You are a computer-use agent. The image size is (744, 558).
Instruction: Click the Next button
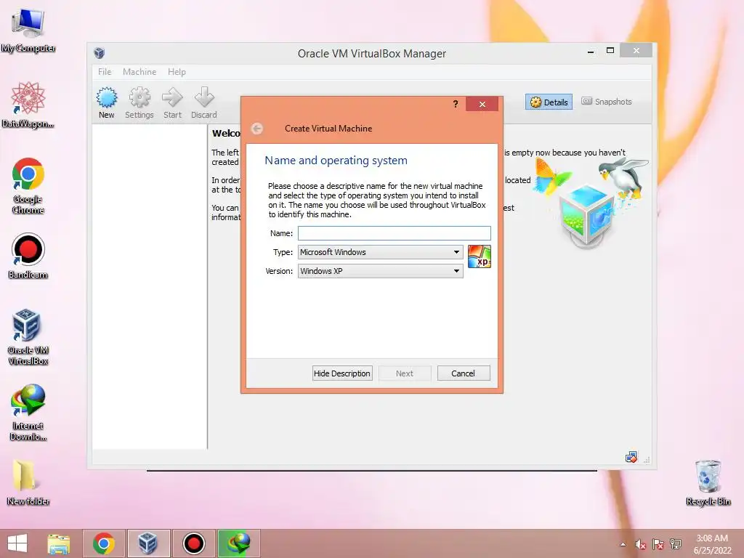(404, 373)
